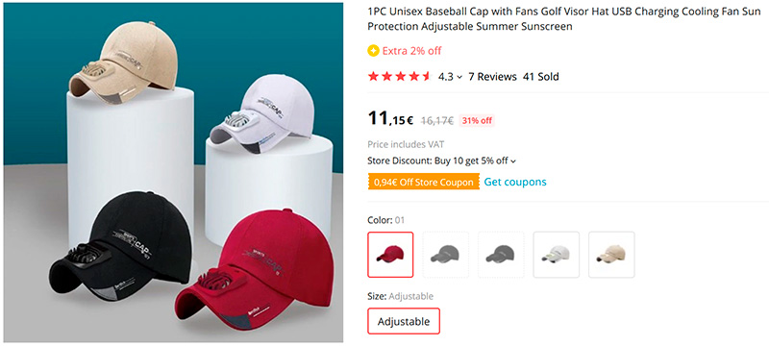Click the beige cap in the product image

[x=123, y=63]
